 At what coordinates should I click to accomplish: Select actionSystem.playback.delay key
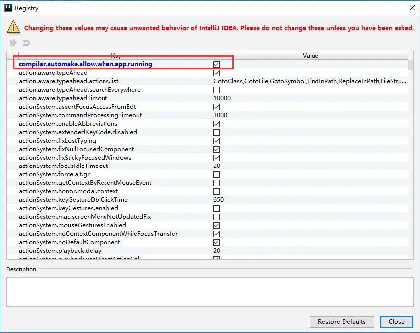pos(60,251)
